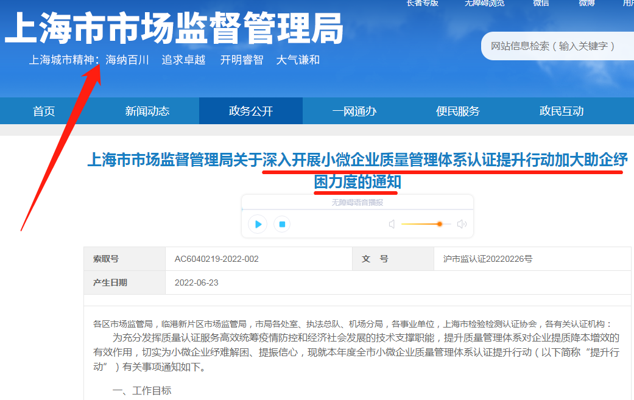Click the low volume speaker icon
The width and height of the screenshot is (634, 400).
click(x=392, y=224)
